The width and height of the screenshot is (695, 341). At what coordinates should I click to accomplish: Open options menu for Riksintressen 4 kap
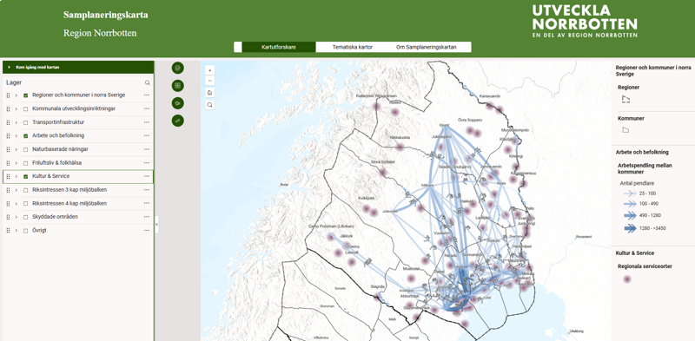point(147,204)
